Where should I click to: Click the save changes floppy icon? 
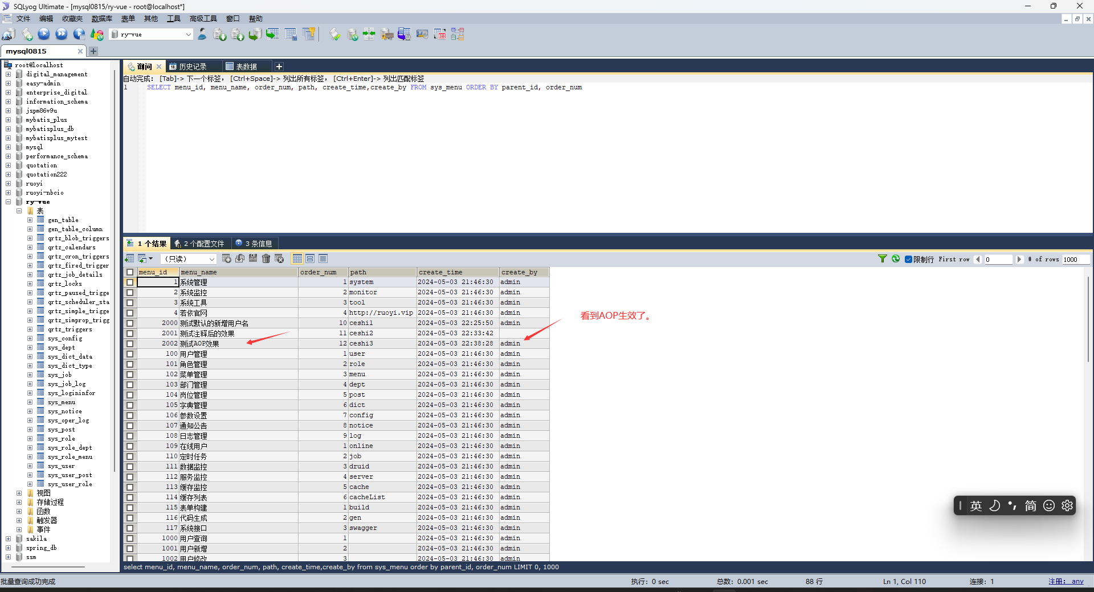coord(253,259)
